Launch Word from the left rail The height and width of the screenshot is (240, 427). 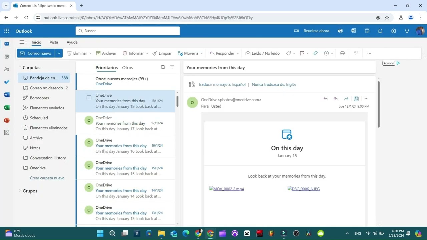point(6,95)
